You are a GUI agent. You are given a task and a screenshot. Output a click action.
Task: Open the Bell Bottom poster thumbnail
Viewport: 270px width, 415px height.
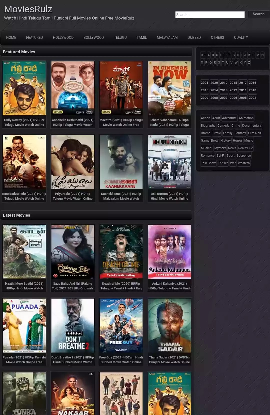tap(169, 162)
